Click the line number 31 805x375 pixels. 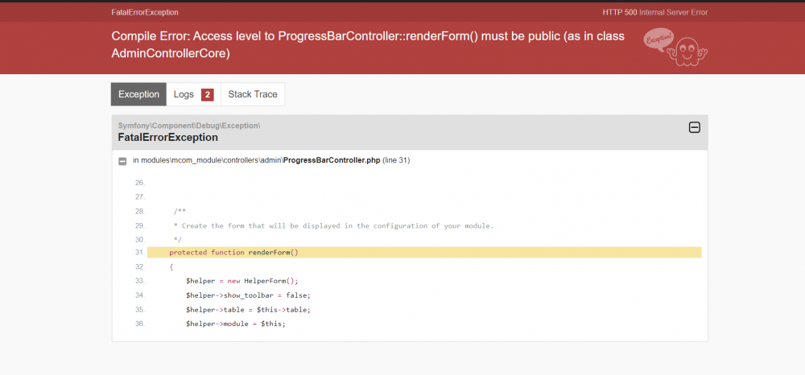coord(139,253)
